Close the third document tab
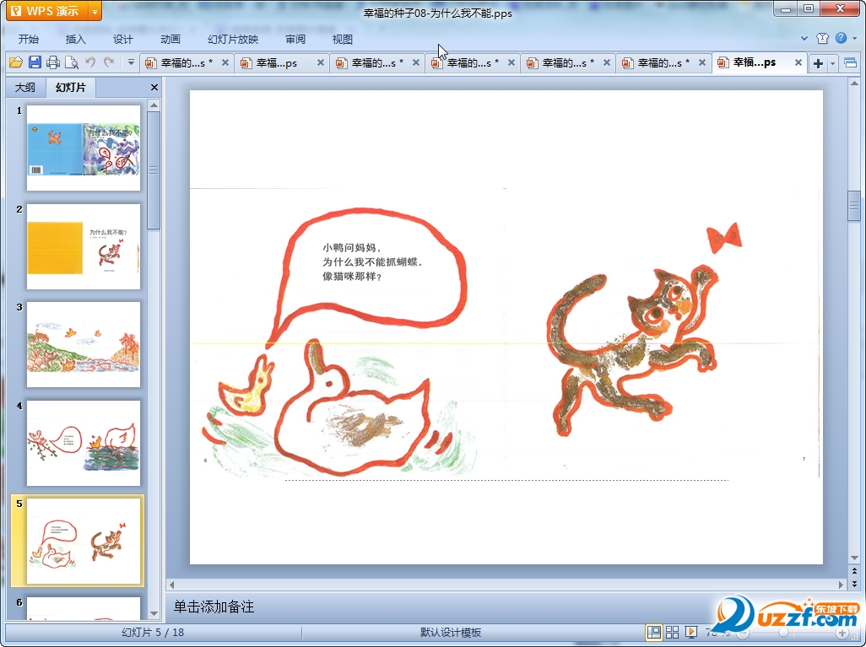Image resolution: width=866 pixels, height=647 pixels. [416, 63]
